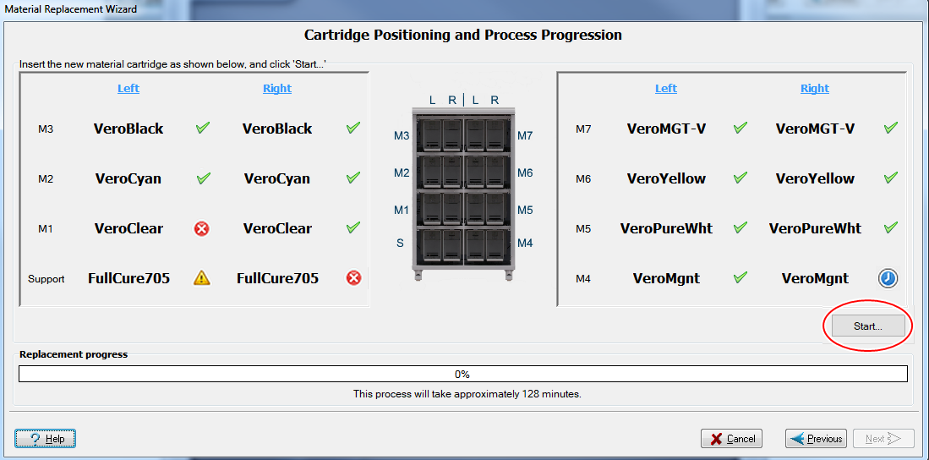Click the Left column link in the M1-M3 panel
Image resolution: width=929 pixels, height=460 pixels.
(x=128, y=89)
